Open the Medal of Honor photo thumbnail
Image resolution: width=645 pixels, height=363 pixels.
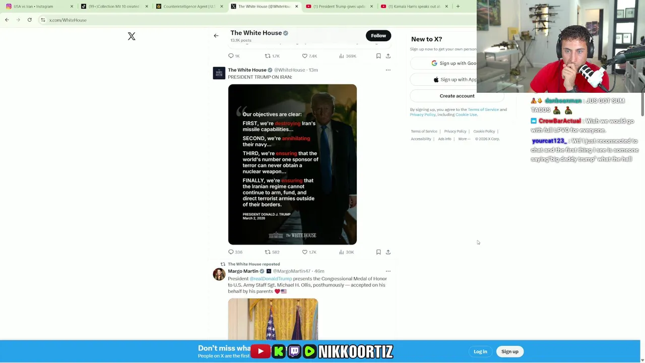point(273,320)
